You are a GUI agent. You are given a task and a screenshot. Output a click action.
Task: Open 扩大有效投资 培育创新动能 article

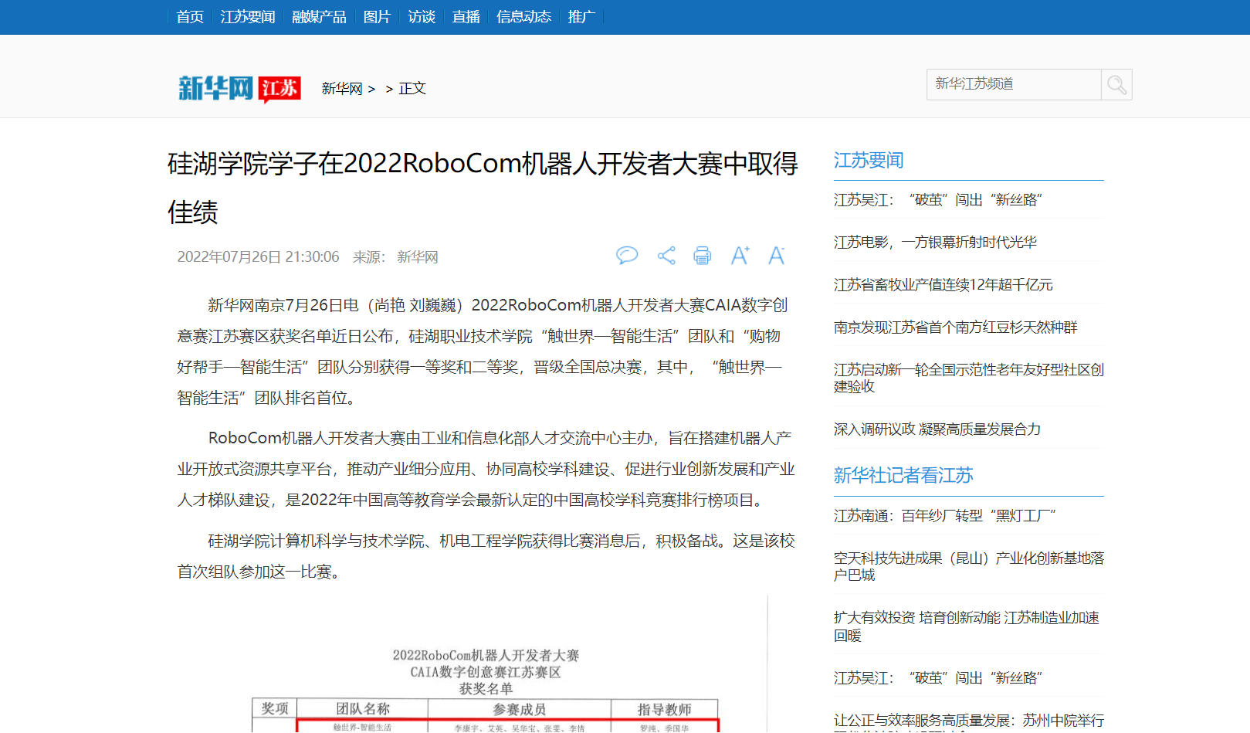967,626
